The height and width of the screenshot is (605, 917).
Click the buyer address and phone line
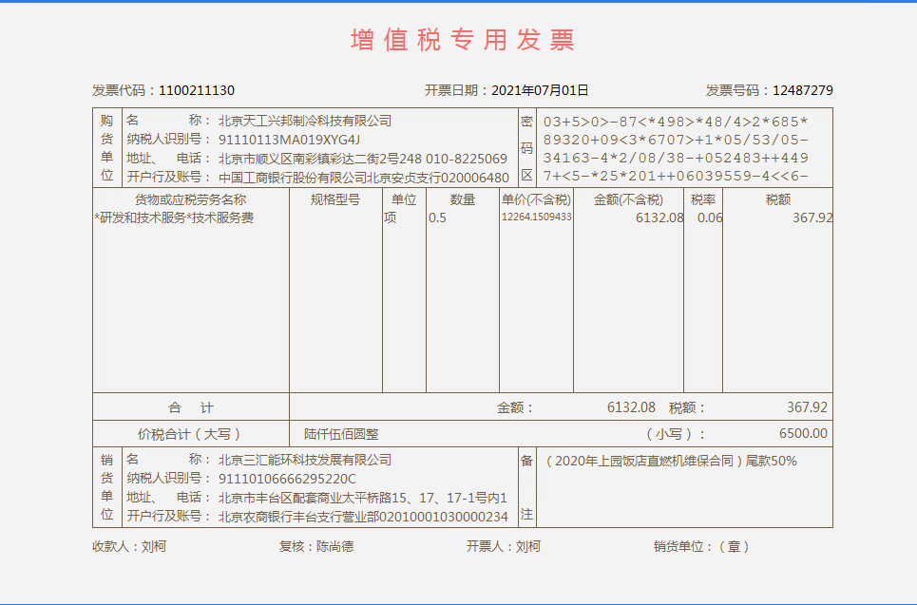point(362,159)
